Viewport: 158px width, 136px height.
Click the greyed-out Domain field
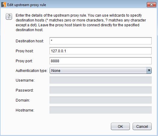tap(101, 100)
